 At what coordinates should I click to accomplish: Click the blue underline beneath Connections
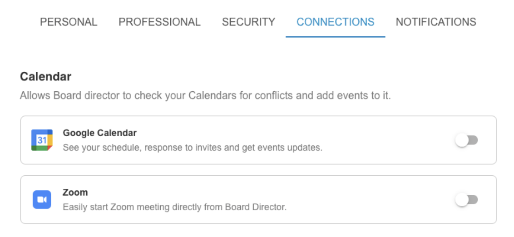coord(336,37)
